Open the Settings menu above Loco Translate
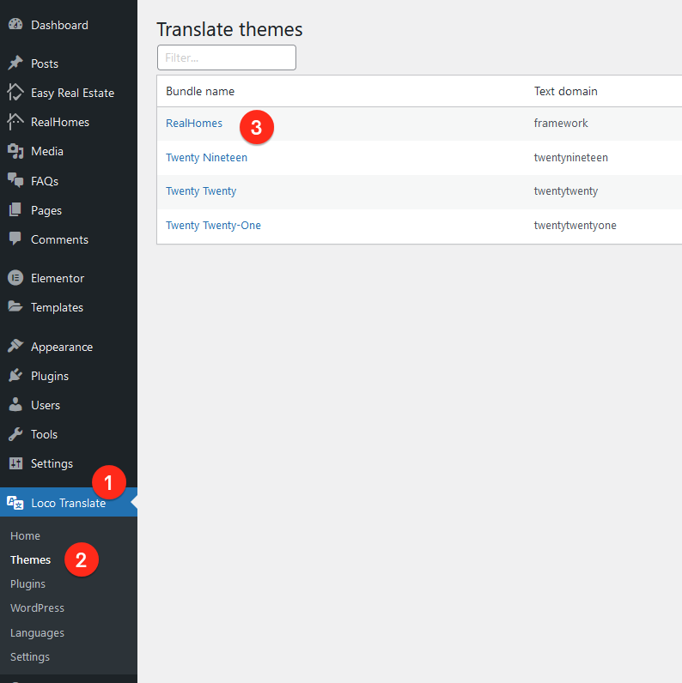The height and width of the screenshot is (683, 682). tap(52, 463)
